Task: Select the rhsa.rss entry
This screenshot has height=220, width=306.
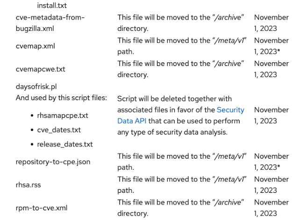Action: coord(28,185)
